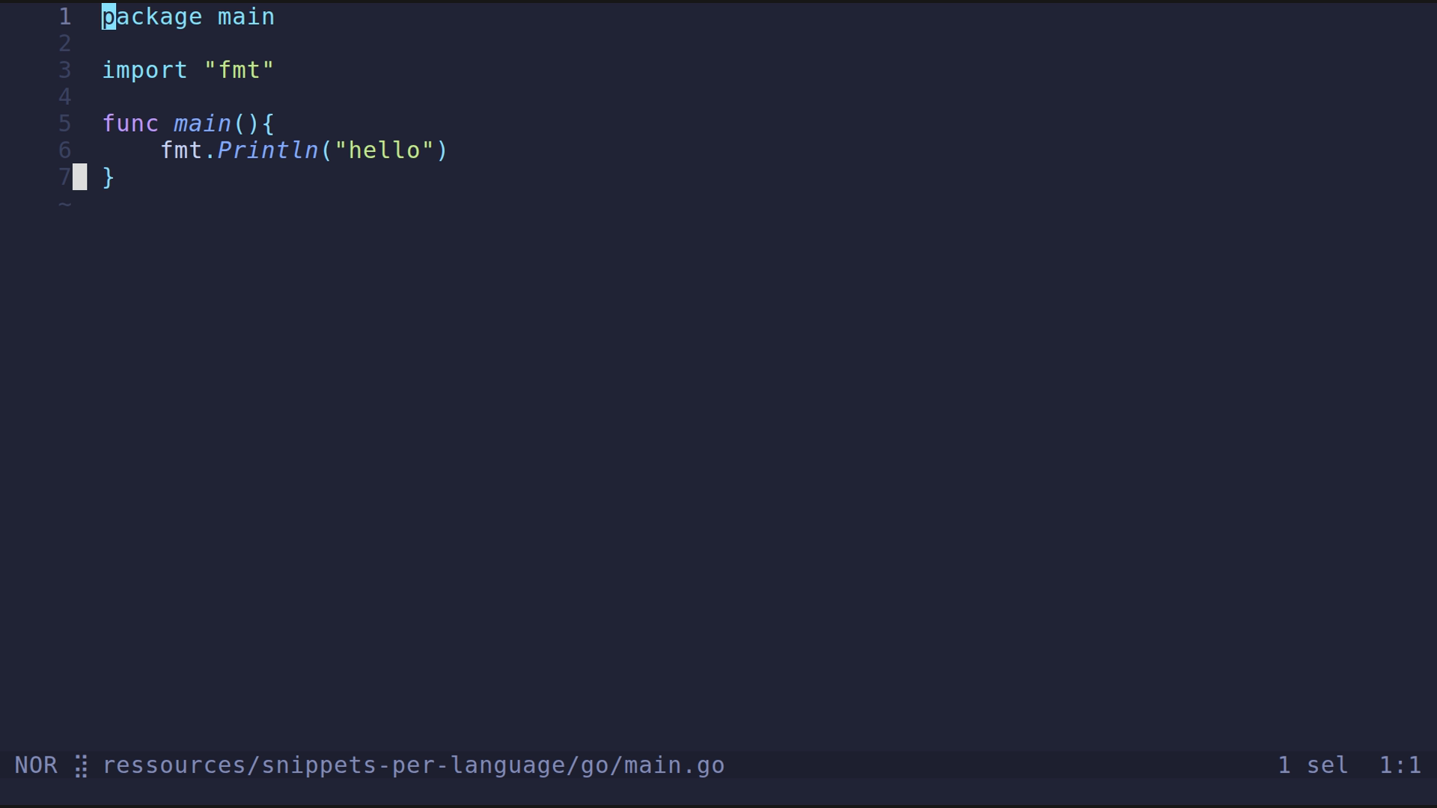This screenshot has height=808, width=1437.
Task: Place cursor on the "Println" method call
Action: pos(267,150)
